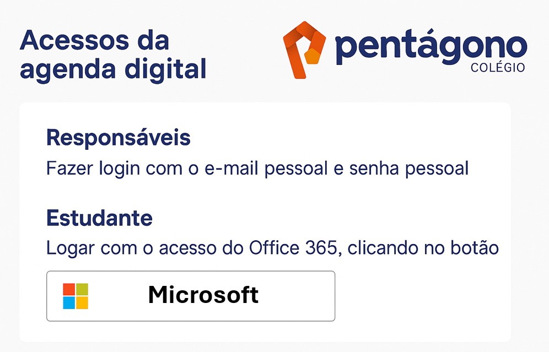This screenshot has width=549, height=352.
Task: Click the yellow square of Microsoft logo
Action: [x=82, y=303]
